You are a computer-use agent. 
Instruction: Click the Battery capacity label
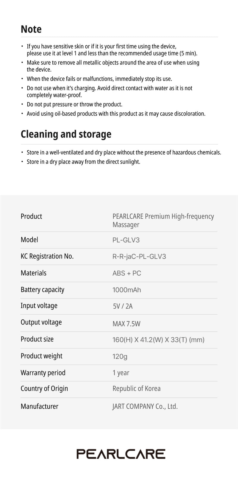coord(43,290)
